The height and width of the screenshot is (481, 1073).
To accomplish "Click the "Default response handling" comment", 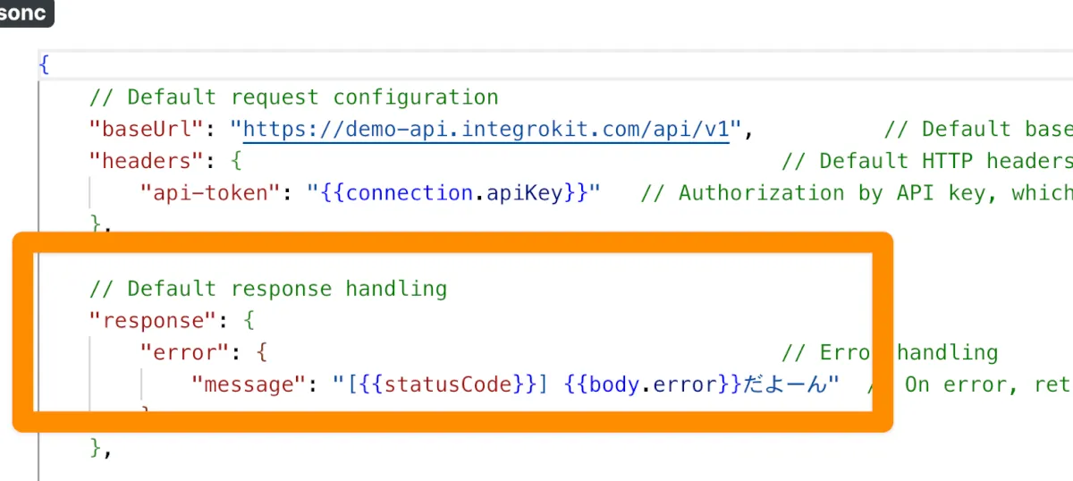I will 267,288.
